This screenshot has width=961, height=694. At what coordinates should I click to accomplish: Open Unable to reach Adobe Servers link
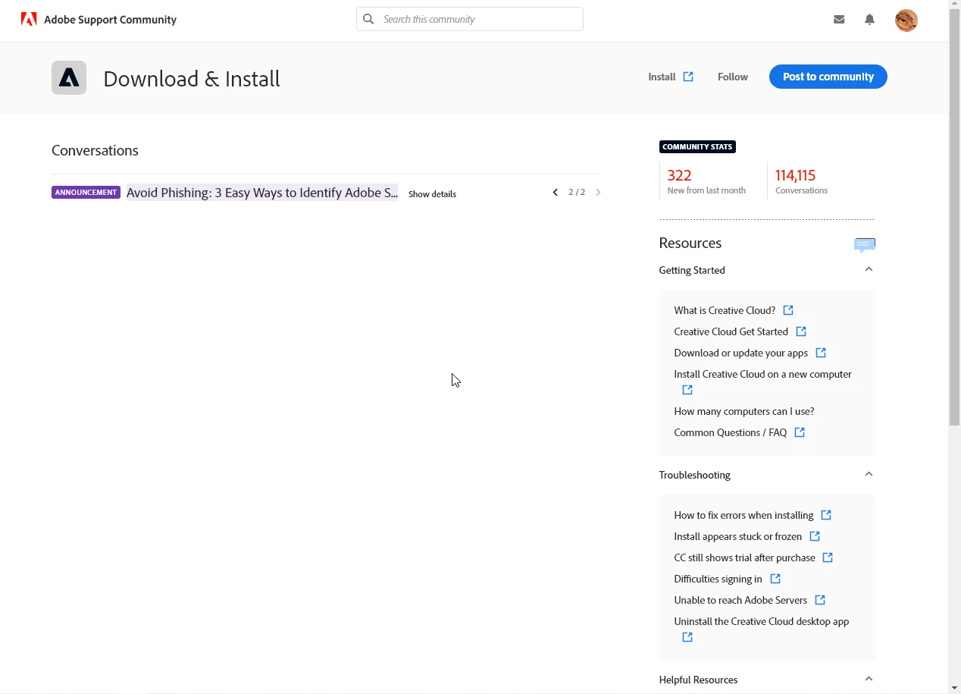pyautogui.click(x=740, y=600)
